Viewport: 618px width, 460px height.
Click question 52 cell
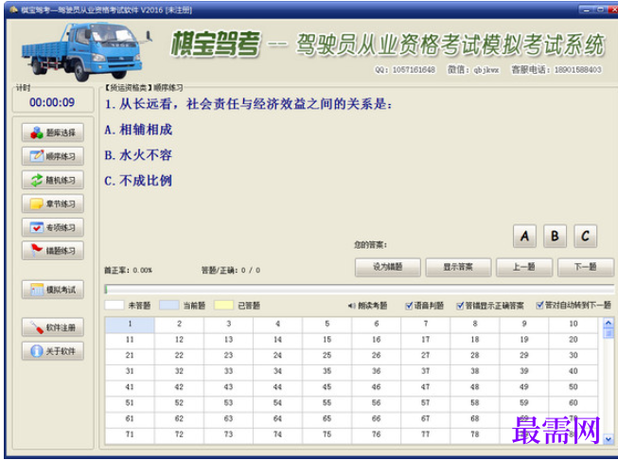pyautogui.click(x=179, y=403)
